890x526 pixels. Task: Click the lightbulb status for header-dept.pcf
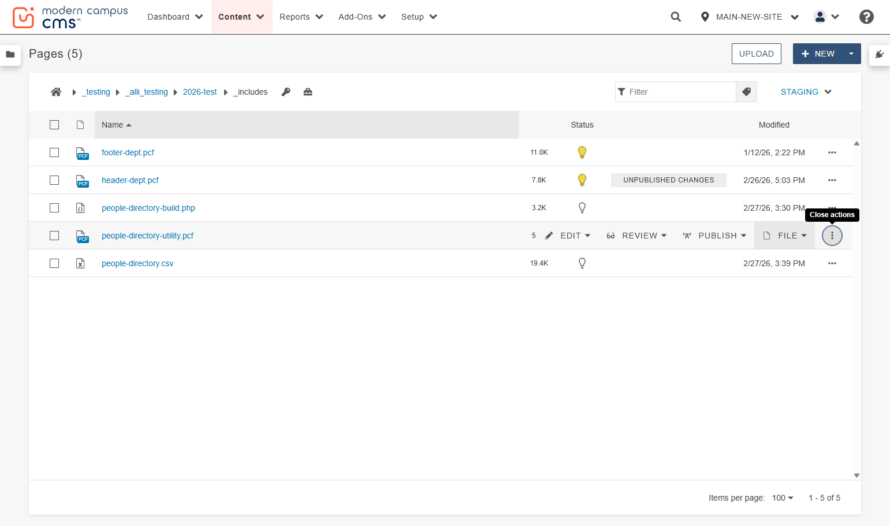[x=582, y=180]
